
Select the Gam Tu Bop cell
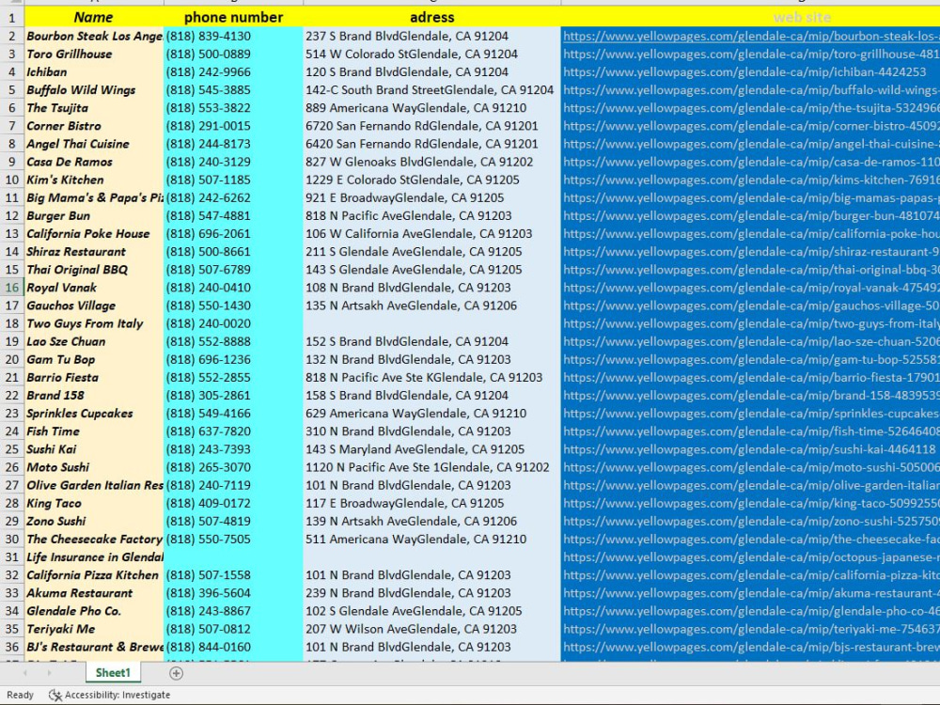(93, 359)
